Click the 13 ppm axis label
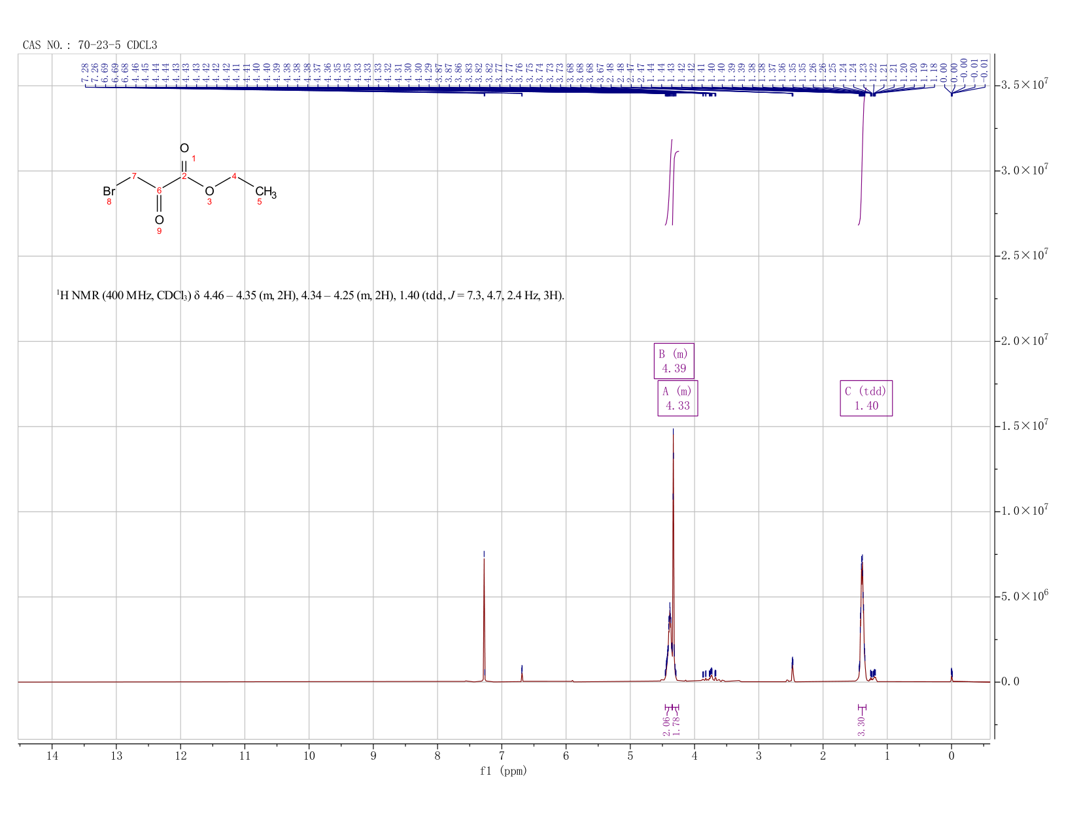This screenshot has height=833, width=1079. pyautogui.click(x=116, y=756)
